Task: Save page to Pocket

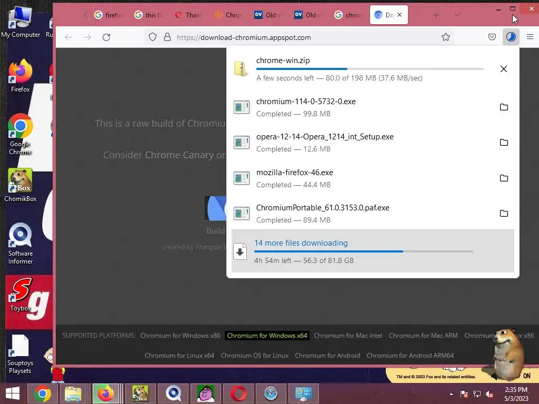Action: 492,37
